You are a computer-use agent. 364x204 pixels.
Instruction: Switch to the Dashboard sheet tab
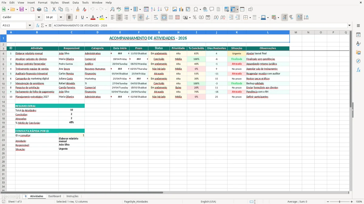coord(55,196)
